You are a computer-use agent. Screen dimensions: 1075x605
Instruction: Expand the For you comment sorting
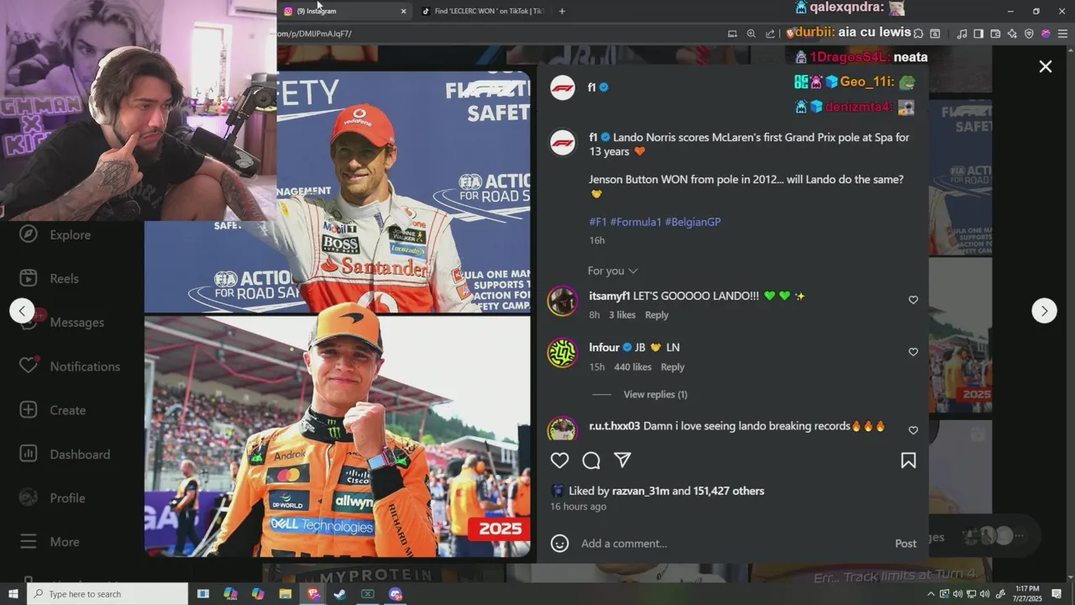pos(612,271)
